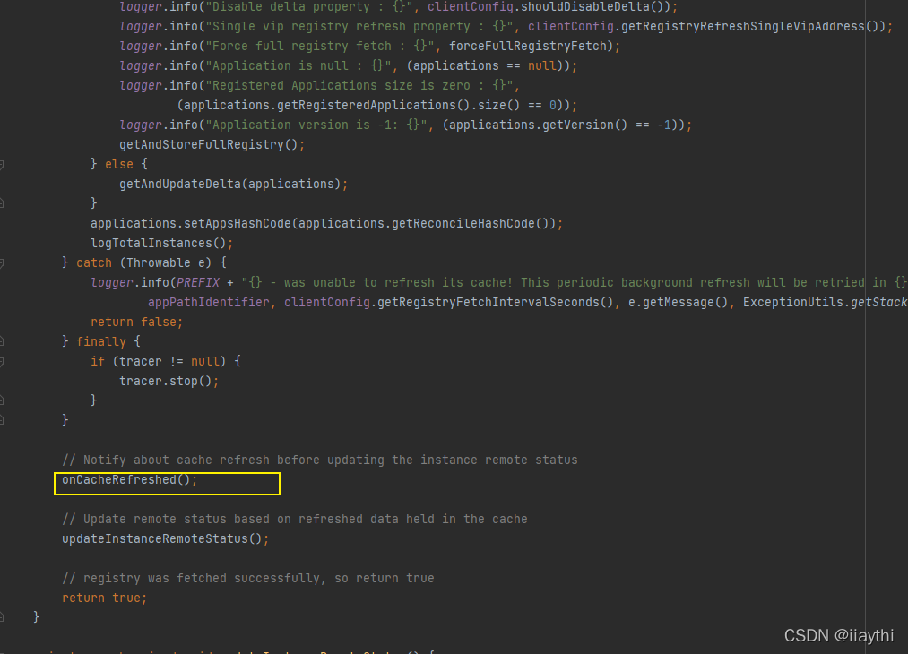The width and height of the screenshot is (908, 654).
Task: Click getRegisteredApplications() method name
Action: tap(374, 106)
